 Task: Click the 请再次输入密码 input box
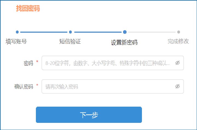click(x=108, y=87)
